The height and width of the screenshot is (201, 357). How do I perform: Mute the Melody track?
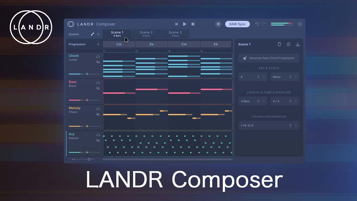coord(98,114)
